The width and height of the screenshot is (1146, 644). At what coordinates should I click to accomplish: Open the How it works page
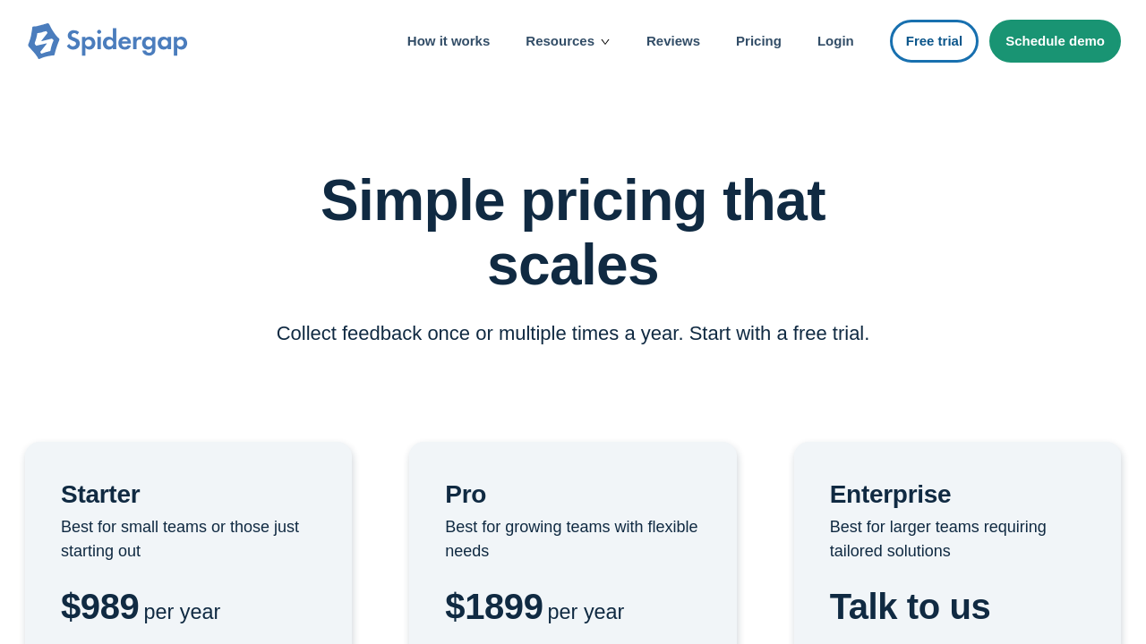click(449, 41)
